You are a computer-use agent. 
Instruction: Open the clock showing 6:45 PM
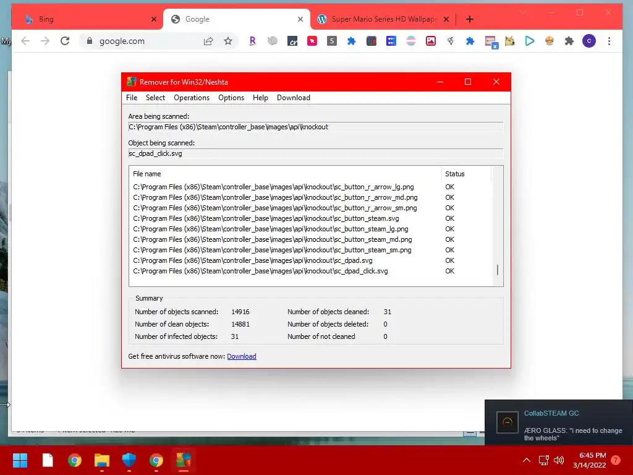pos(589,460)
